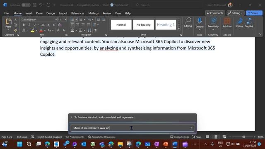
Task: Click the Search box in title bar
Action: point(167,5)
